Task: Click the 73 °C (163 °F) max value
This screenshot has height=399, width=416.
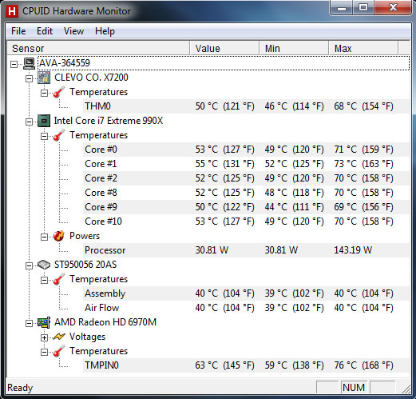Action: tap(363, 164)
